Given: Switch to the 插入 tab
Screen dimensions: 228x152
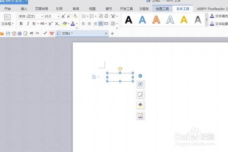Looking at the screenshot, I should click(24, 9).
